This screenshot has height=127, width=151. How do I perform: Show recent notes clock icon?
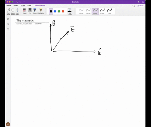(x=8, y=29)
